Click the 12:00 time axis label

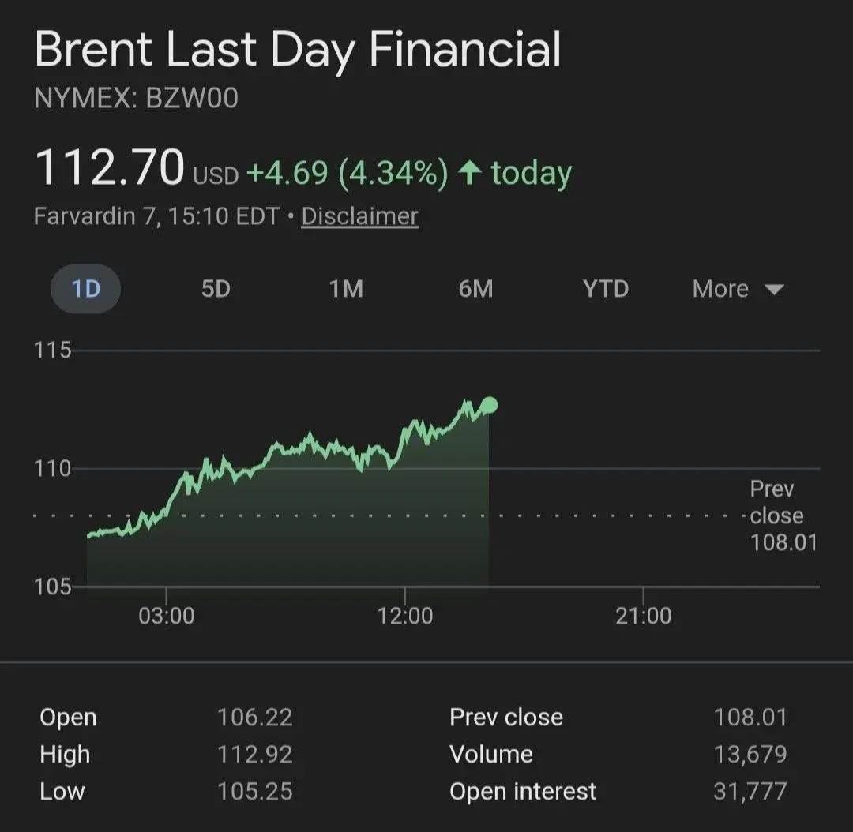[x=406, y=616]
